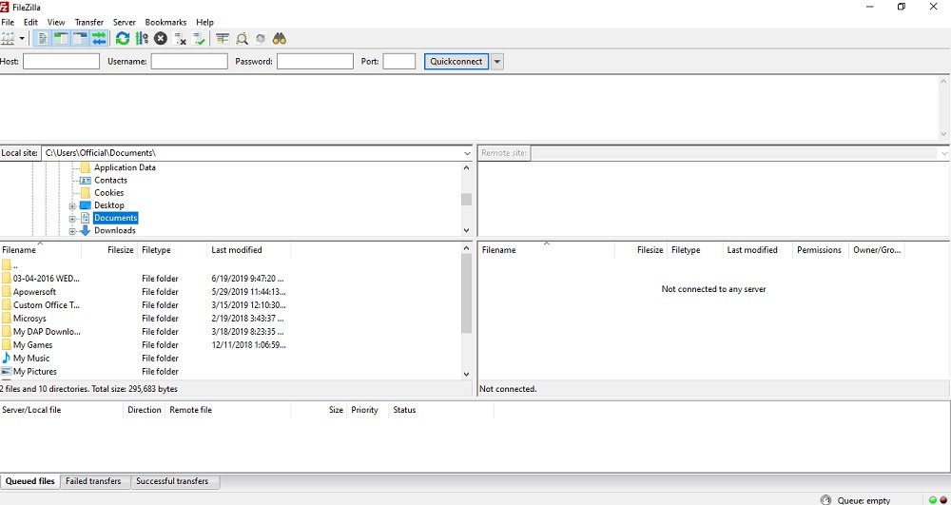
Task: Open the Site Manager dropdown arrow
Action: pyautogui.click(x=22, y=39)
